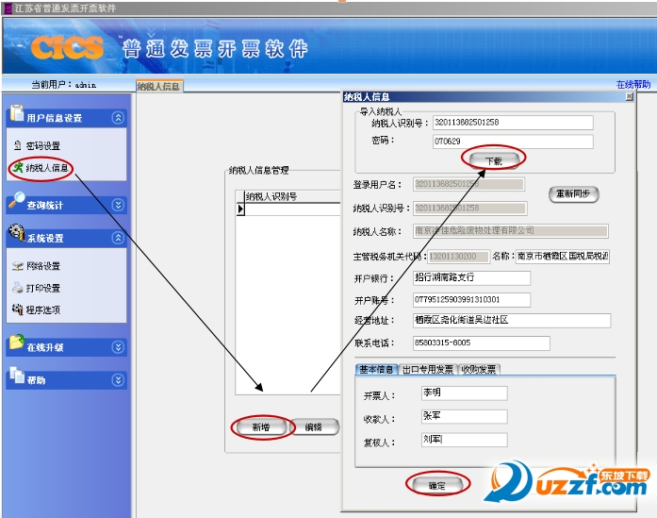Viewport: 657px width, 518px height.
Task: Switch to 出口专用发票 tab
Action: pos(428,370)
